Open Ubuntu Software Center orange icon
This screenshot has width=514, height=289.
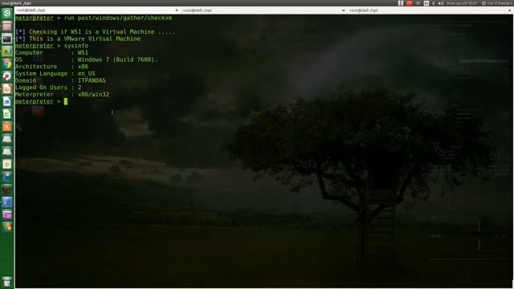[x=7, y=127]
